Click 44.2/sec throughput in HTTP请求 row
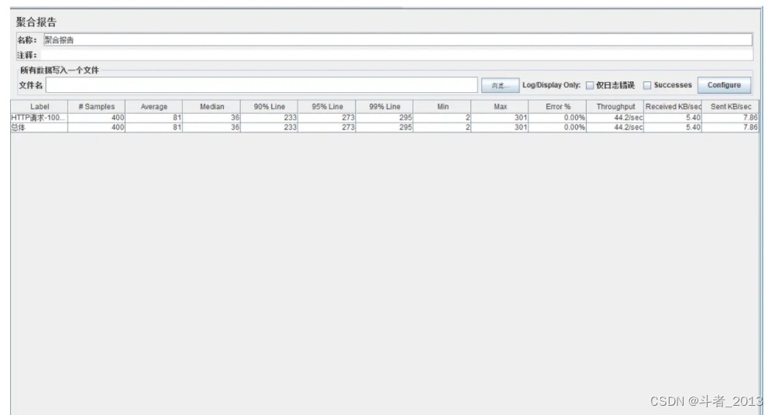The image size is (775, 415). pos(629,118)
